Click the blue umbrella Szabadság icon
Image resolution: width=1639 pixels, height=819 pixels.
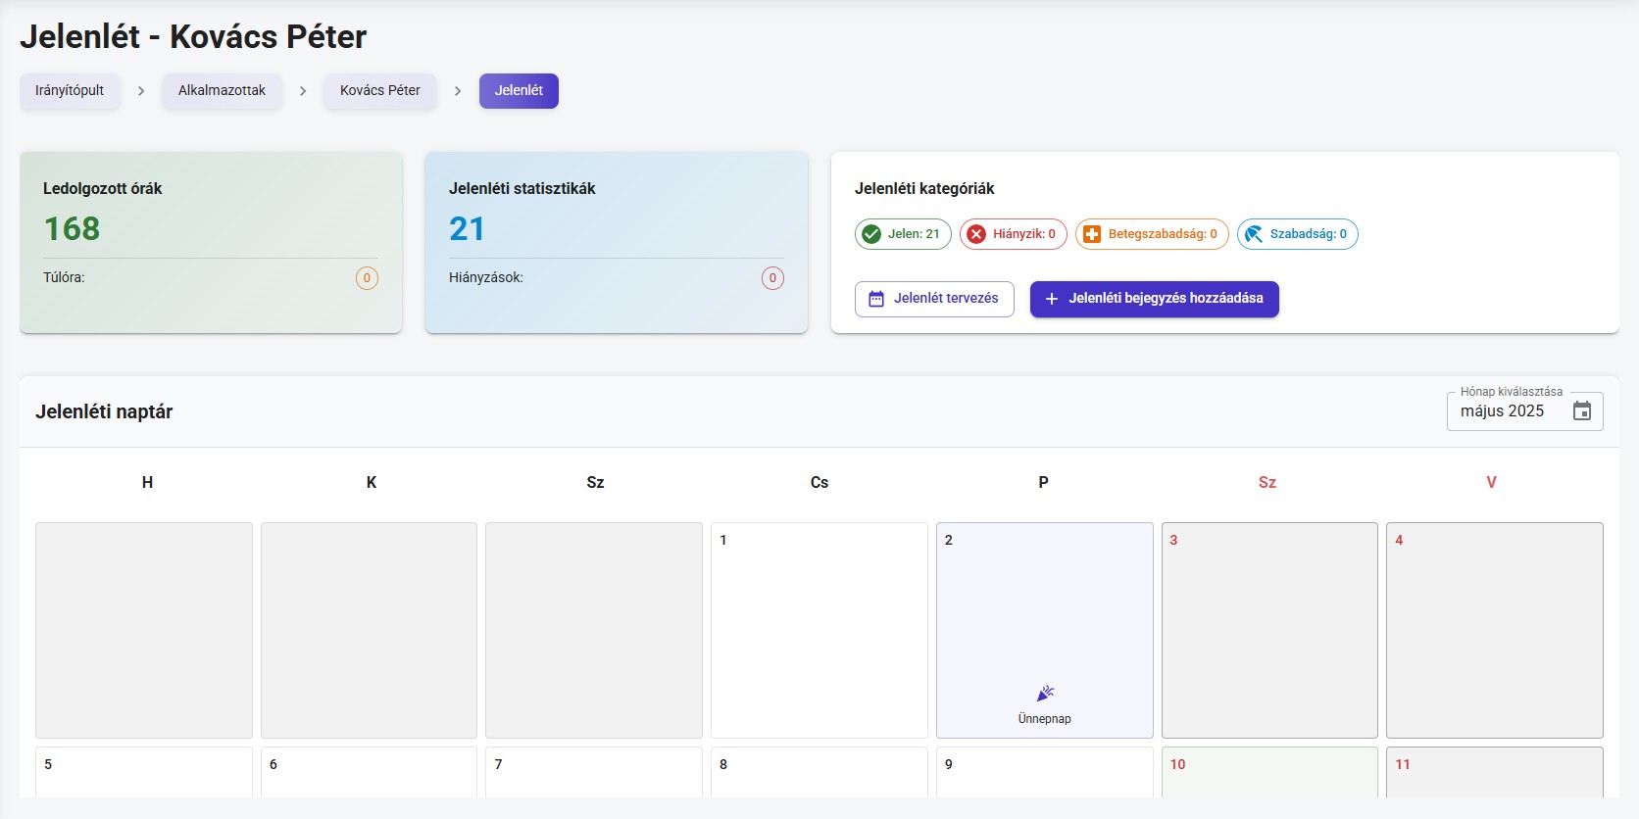click(1254, 234)
